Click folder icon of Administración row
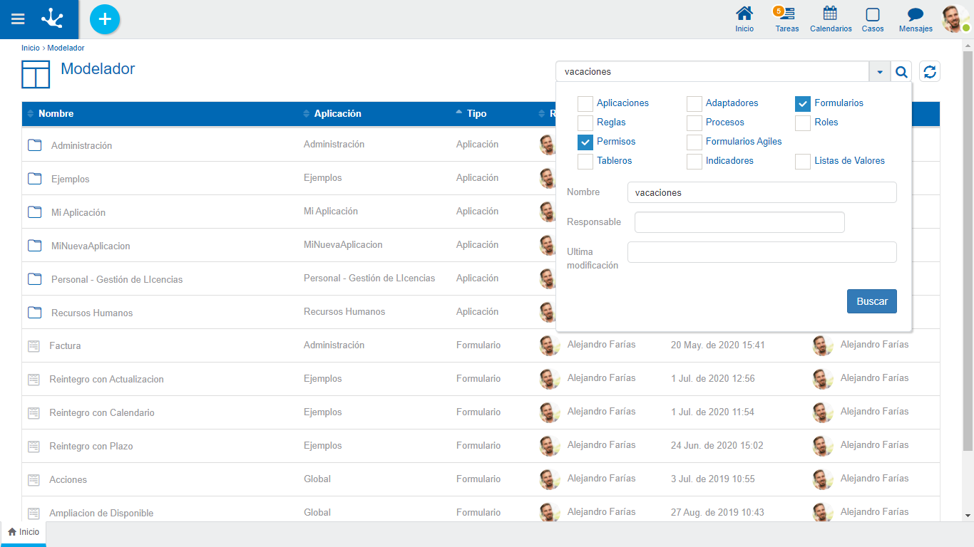The height and width of the screenshot is (547, 974). 35,145
